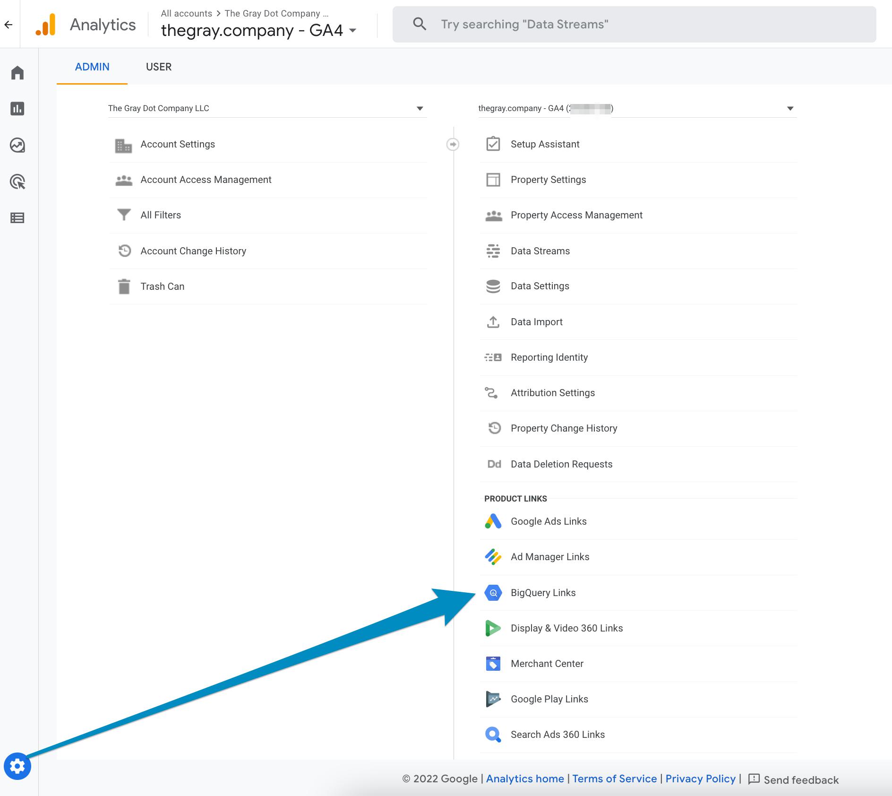Switch to the USER tab

point(159,67)
